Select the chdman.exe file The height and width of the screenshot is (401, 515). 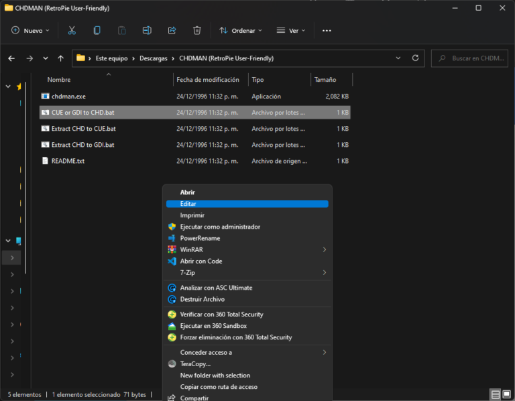click(x=68, y=97)
